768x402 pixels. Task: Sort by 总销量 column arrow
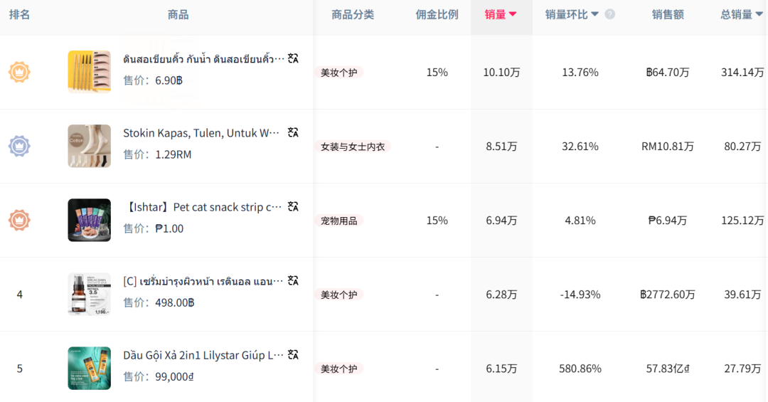pos(757,14)
